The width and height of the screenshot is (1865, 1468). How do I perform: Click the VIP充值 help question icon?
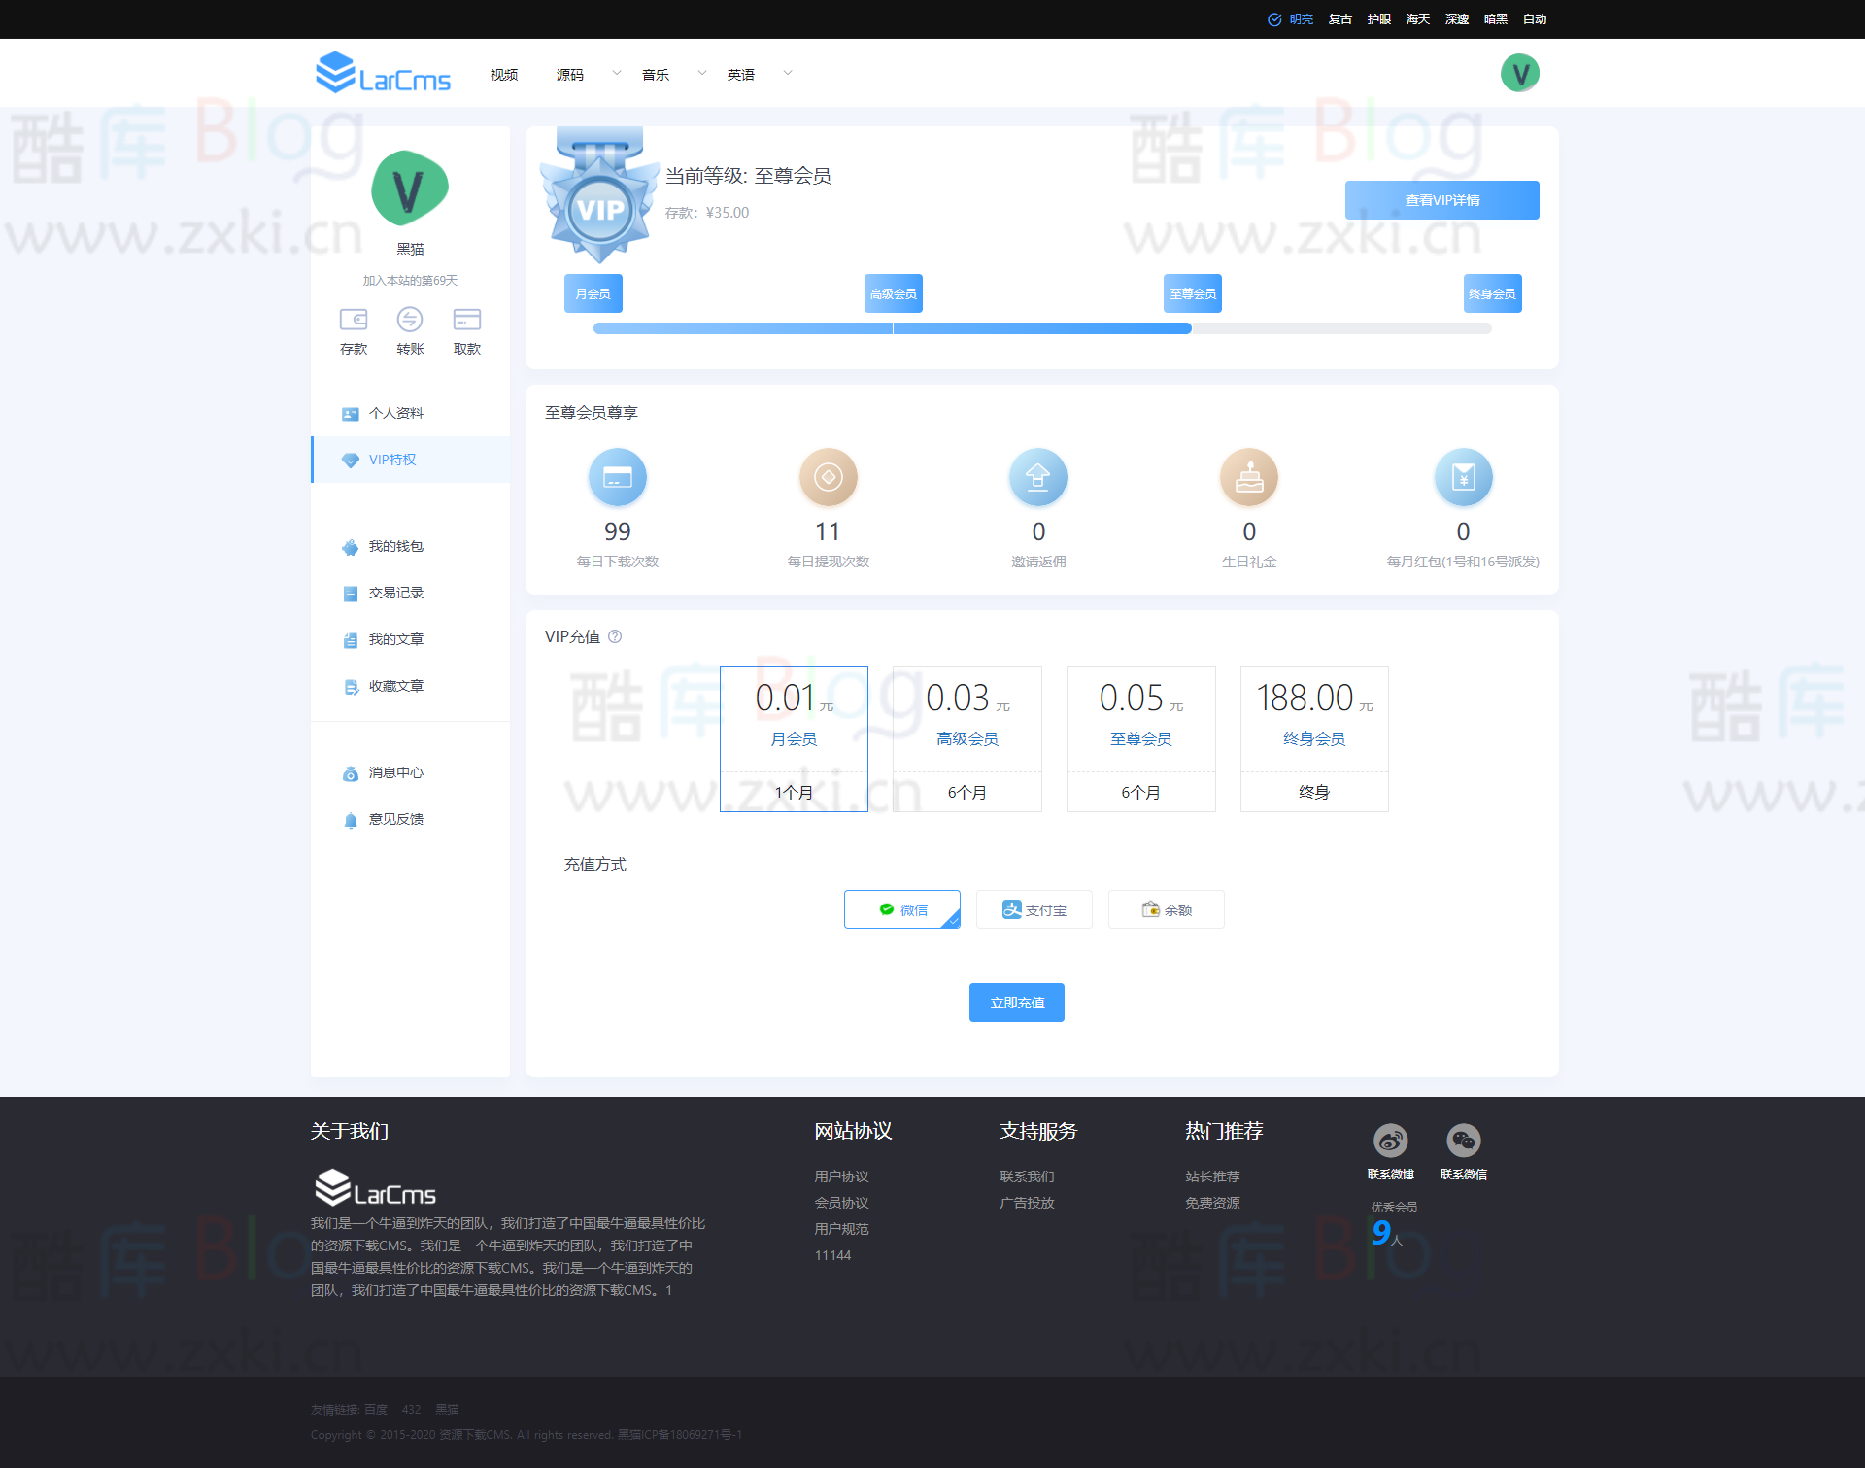[x=615, y=637]
